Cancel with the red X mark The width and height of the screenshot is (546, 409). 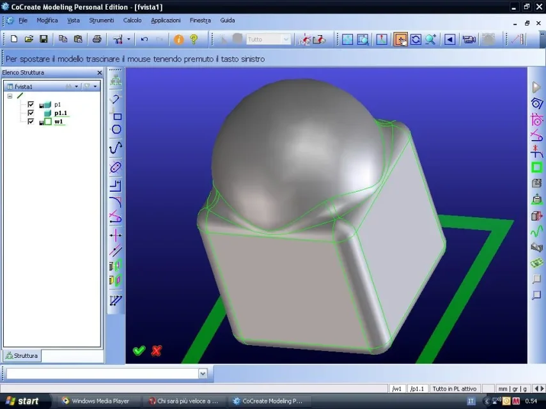157,350
